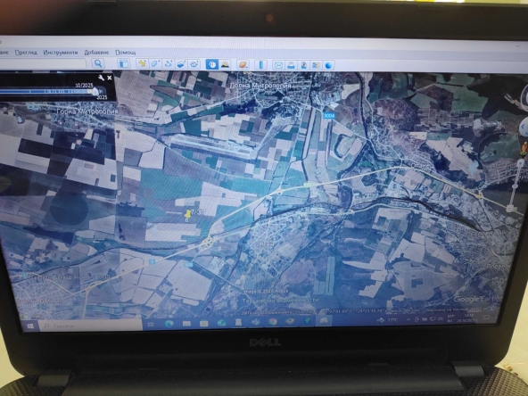Click the yellow pushpin placemark on map
Image resolution: width=528 pixels, height=396 pixels.
tap(188, 214)
